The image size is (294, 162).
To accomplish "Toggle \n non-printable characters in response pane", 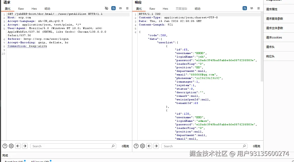I will pos(252,8).
